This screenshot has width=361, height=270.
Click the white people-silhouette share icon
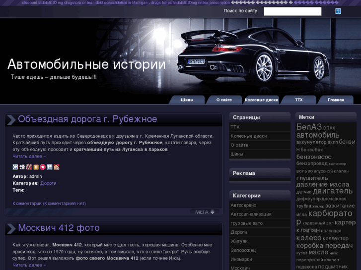[22, 167]
